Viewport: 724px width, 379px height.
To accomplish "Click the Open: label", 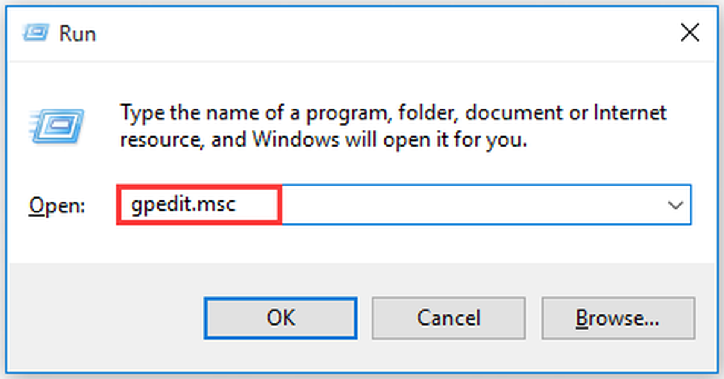I will [x=57, y=206].
